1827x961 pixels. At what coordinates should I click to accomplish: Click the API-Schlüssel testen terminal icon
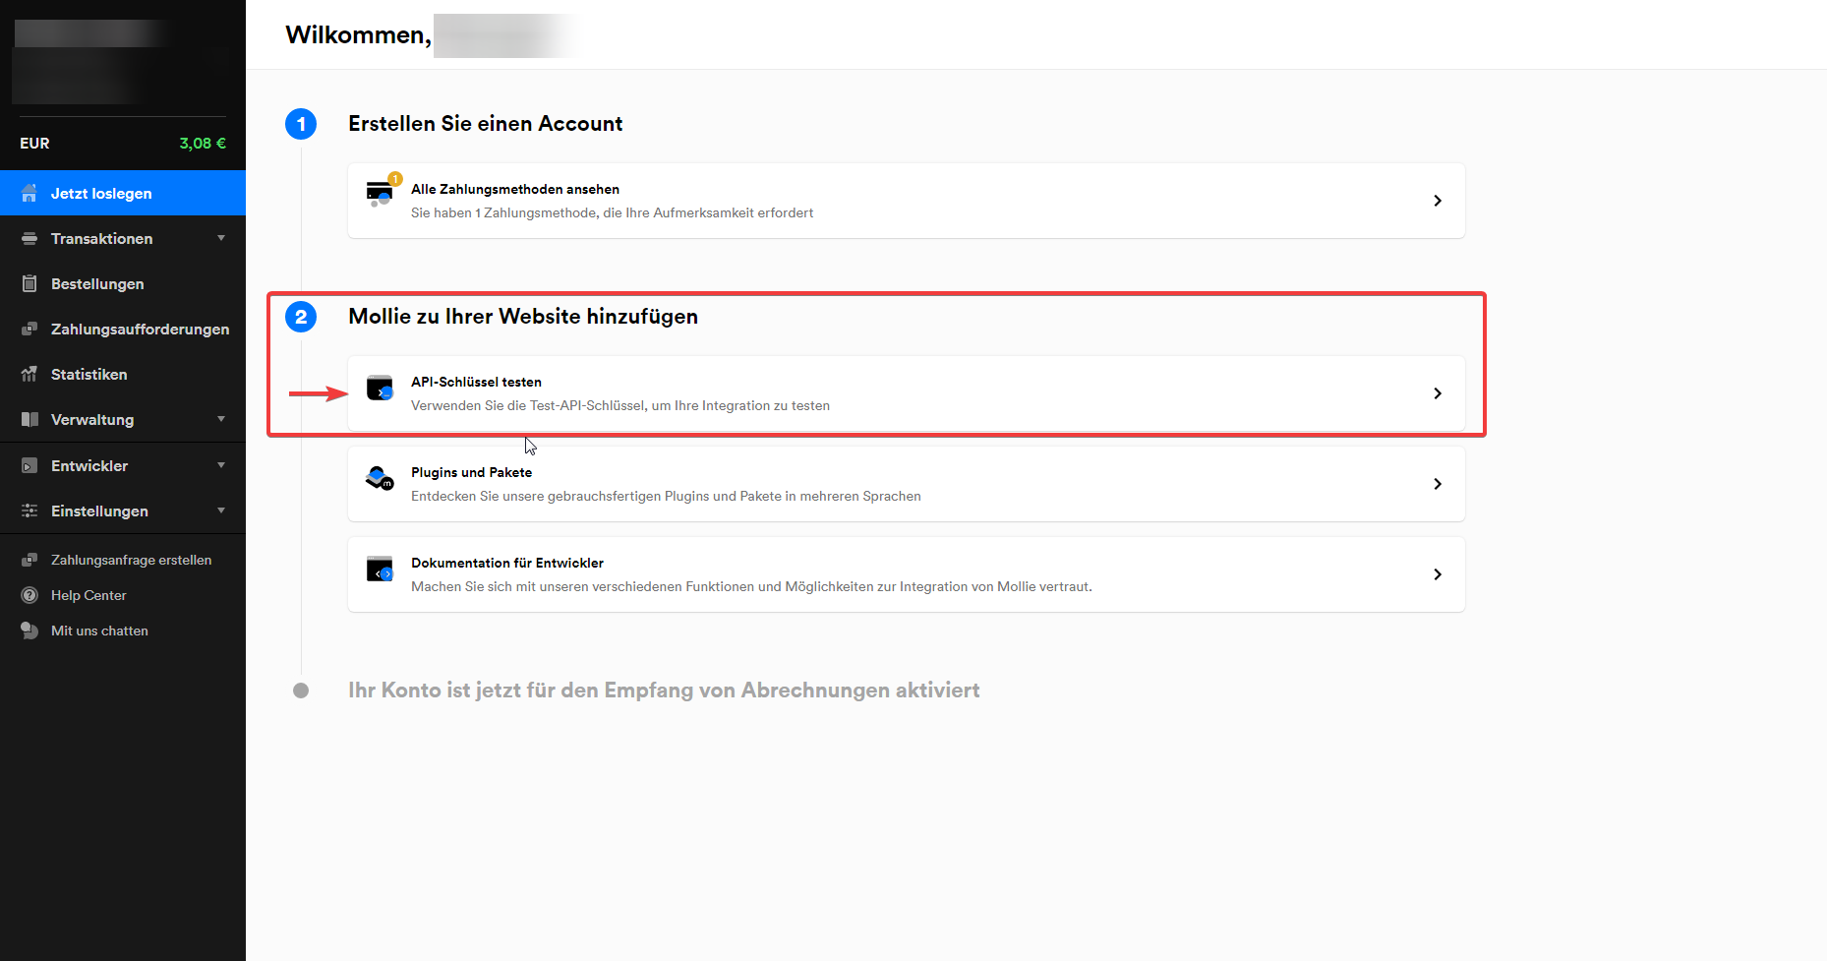pos(380,389)
